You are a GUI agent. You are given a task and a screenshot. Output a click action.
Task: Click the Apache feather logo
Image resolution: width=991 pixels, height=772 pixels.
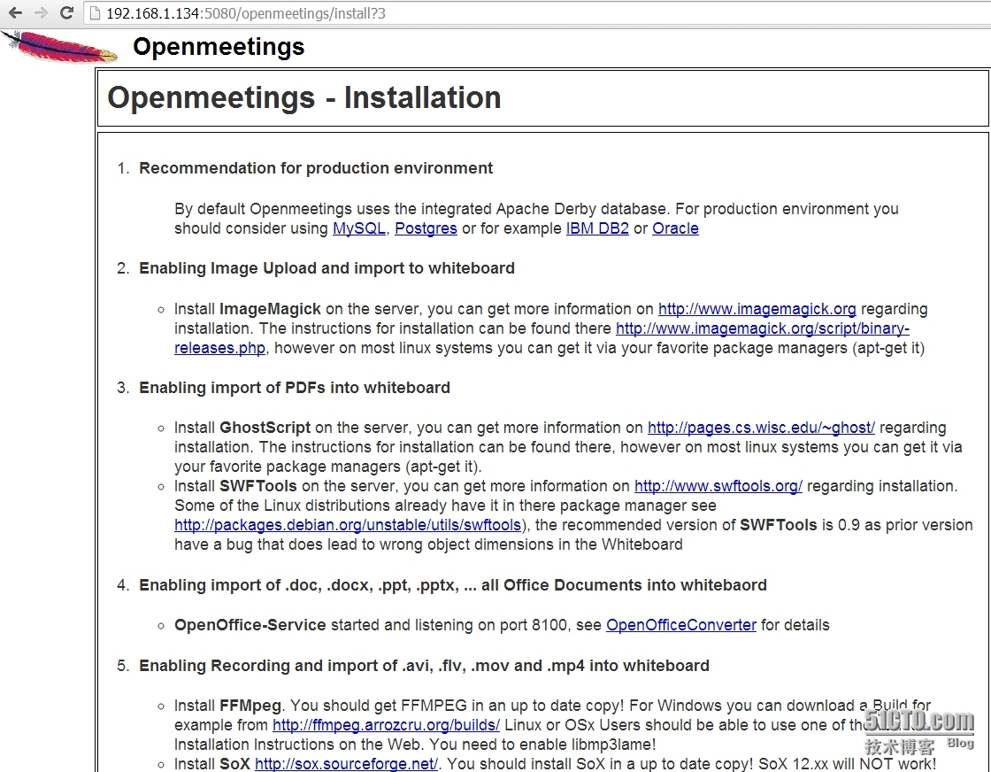click(x=59, y=48)
